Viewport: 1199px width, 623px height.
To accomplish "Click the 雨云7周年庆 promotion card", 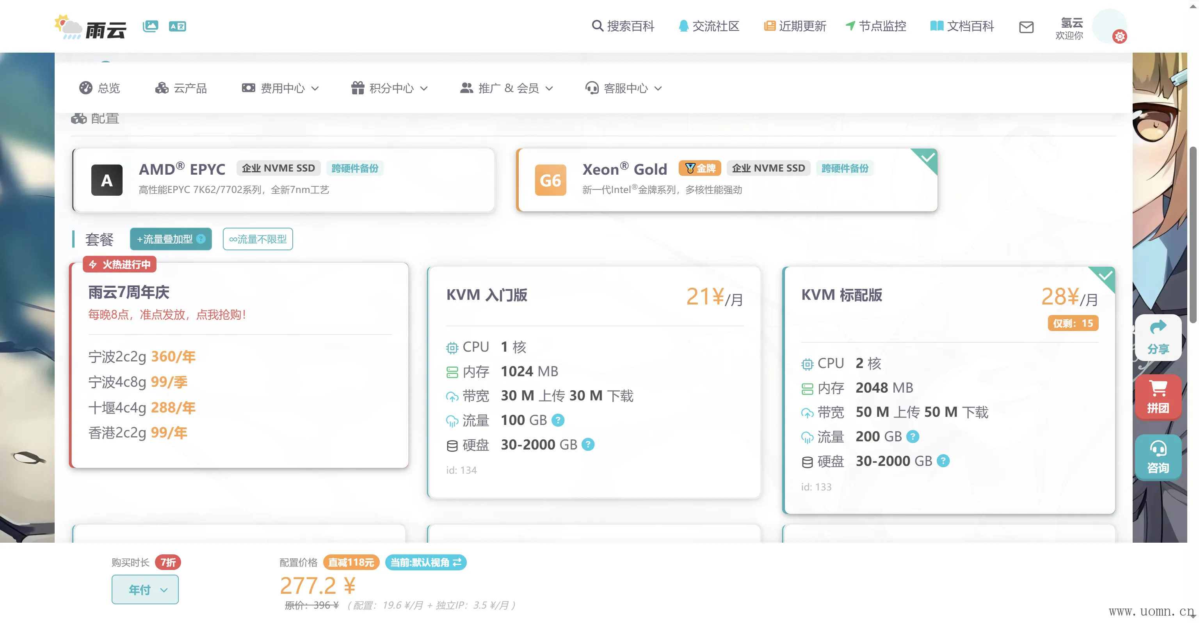I will point(239,365).
